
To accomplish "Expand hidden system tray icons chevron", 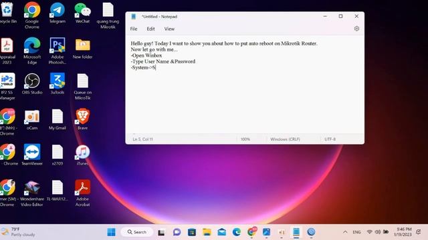I will pos(345,232).
